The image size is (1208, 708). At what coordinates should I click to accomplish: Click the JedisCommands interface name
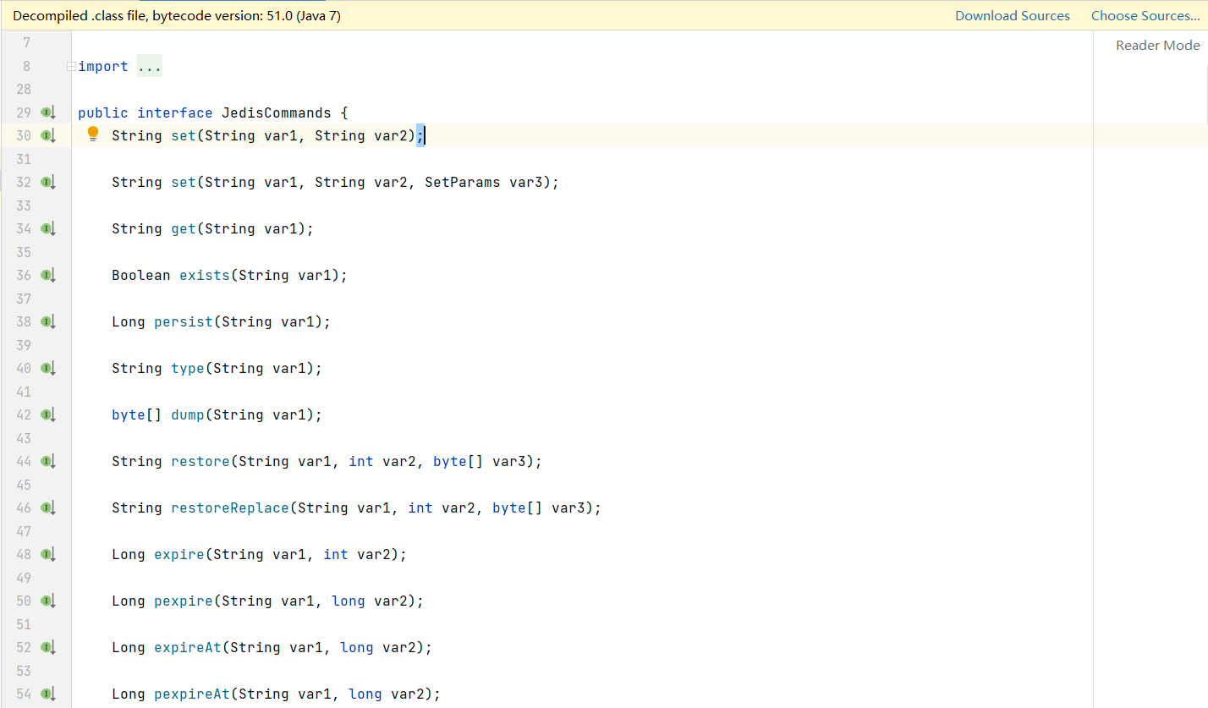(x=276, y=113)
